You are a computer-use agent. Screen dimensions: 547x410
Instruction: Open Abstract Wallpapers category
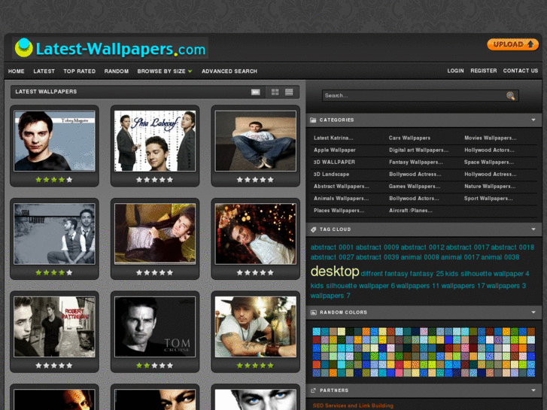coord(341,187)
